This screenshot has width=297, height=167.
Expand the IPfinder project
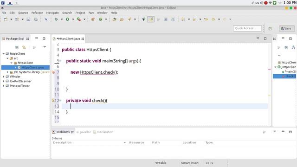point(4,77)
